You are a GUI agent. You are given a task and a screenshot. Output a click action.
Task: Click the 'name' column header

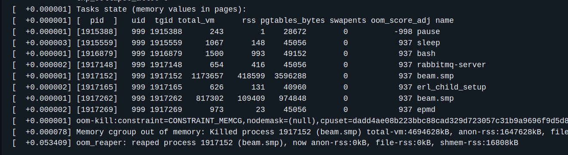click(445, 20)
